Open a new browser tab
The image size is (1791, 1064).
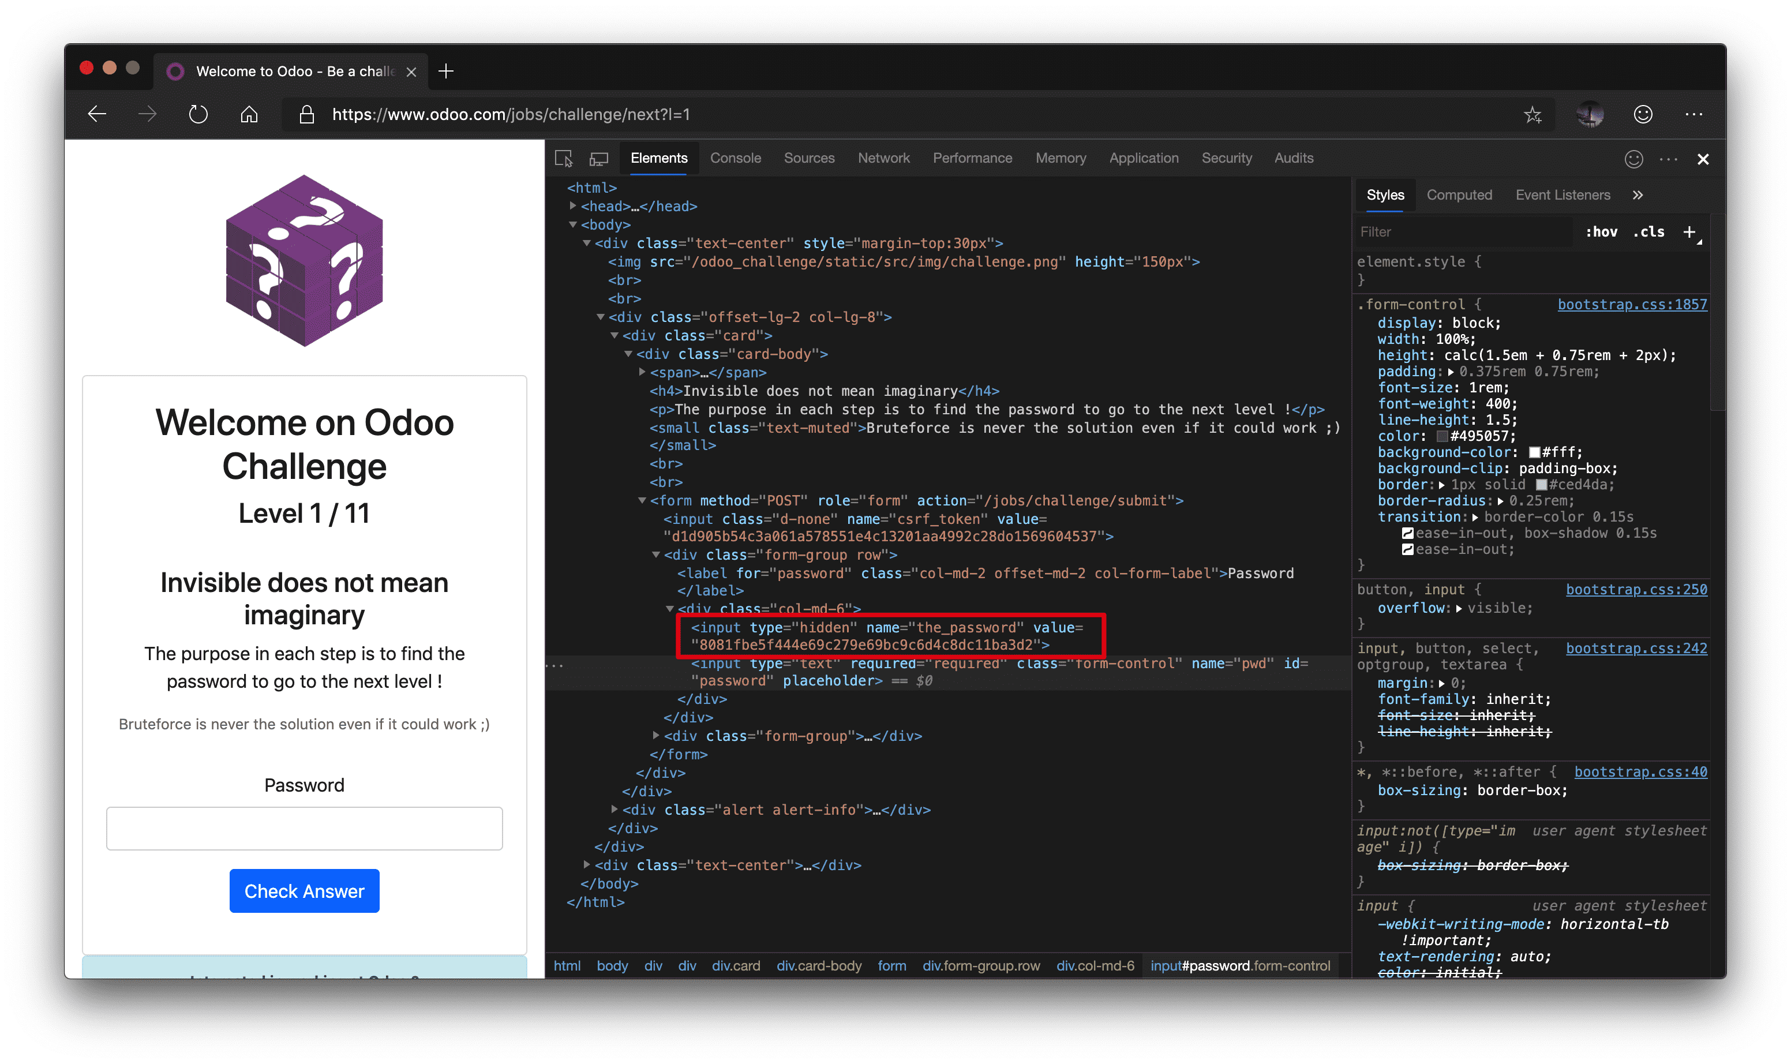[x=446, y=71]
